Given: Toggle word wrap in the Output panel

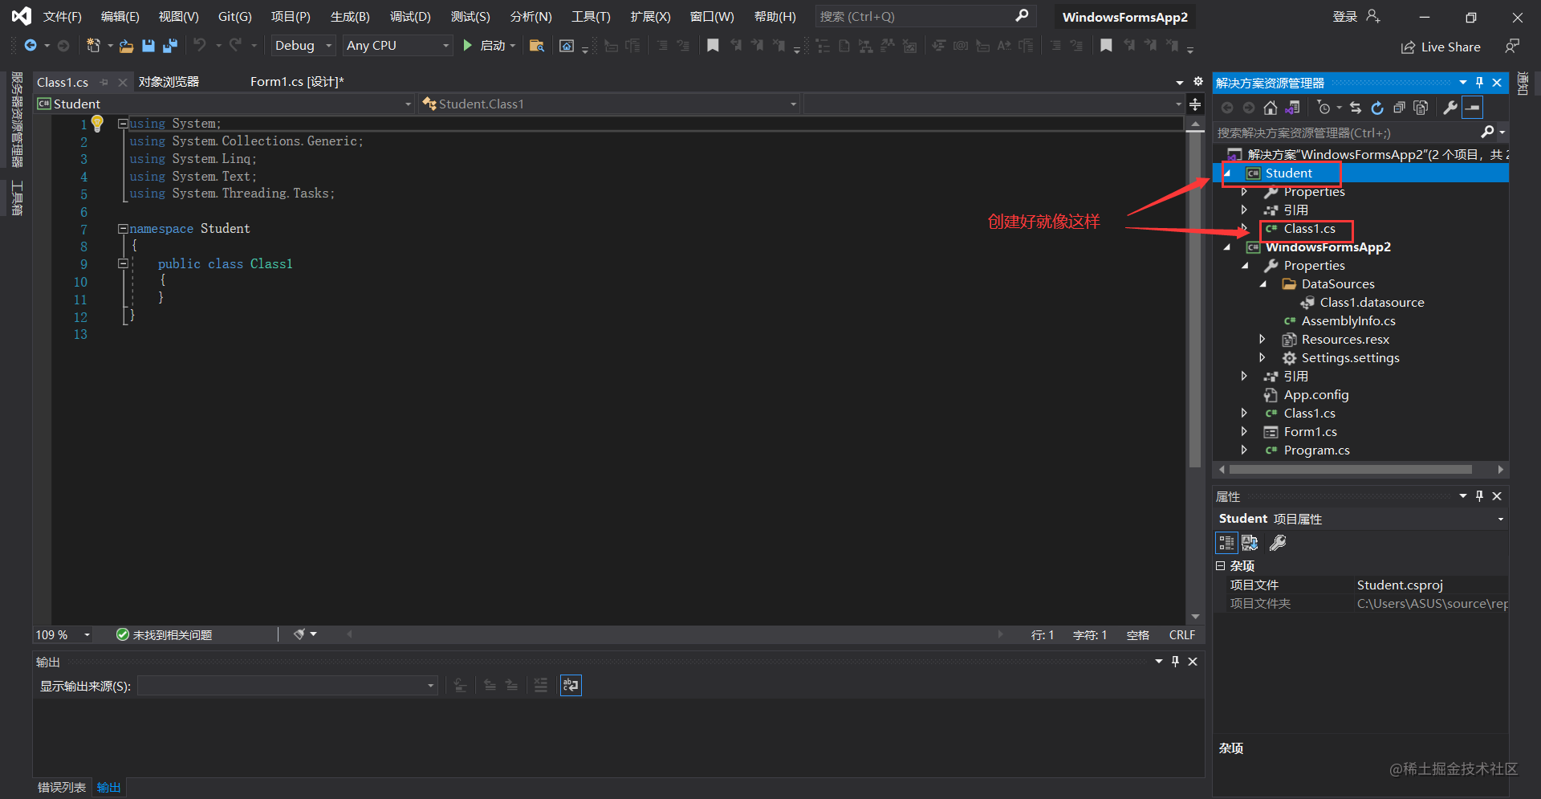Looking at the screenshot, I should click(571, 685).
